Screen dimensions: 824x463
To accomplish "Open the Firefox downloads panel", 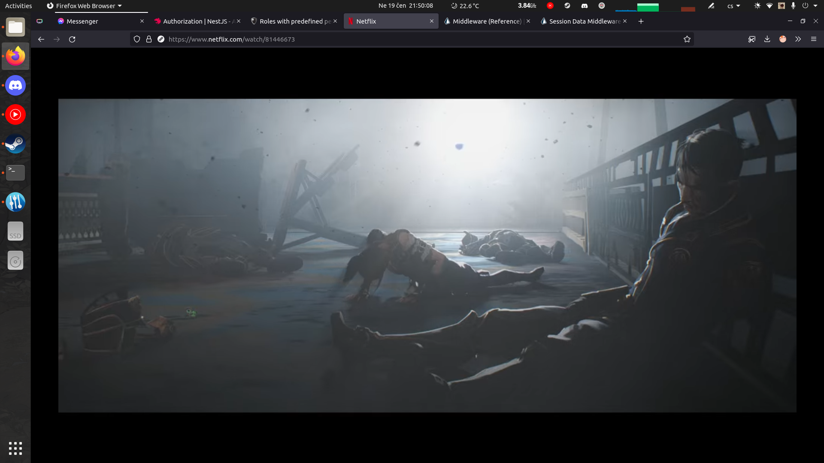I will point(767,39).
